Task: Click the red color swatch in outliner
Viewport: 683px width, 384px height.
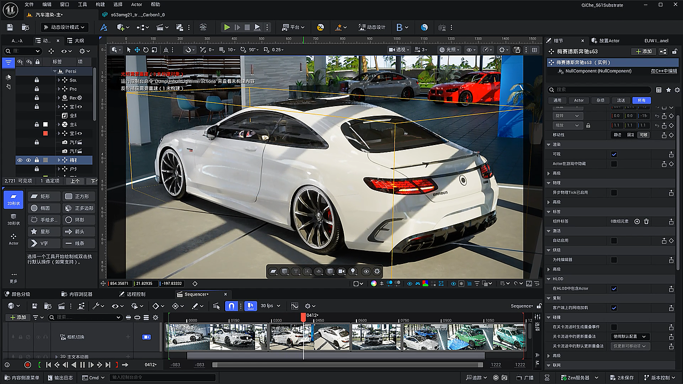Action: point(45,133)
